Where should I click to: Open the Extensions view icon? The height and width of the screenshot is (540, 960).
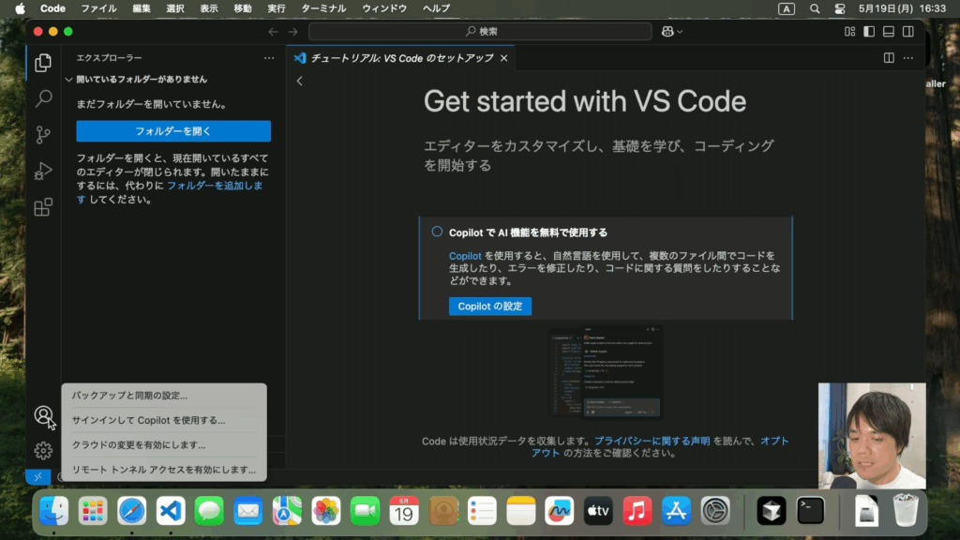(x=43, y=208)
